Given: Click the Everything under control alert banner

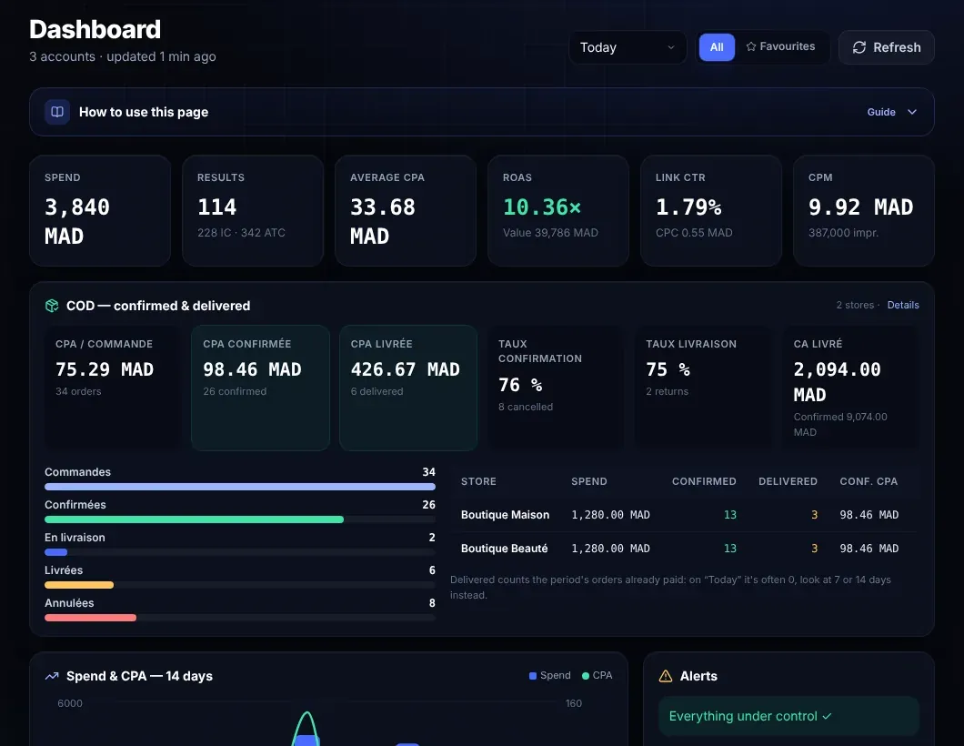Looking at the screenshot, I should coord(788,716).
